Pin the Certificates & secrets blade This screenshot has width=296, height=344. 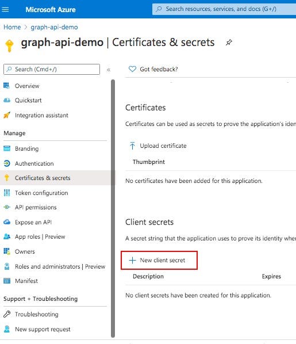pos(229,43)
